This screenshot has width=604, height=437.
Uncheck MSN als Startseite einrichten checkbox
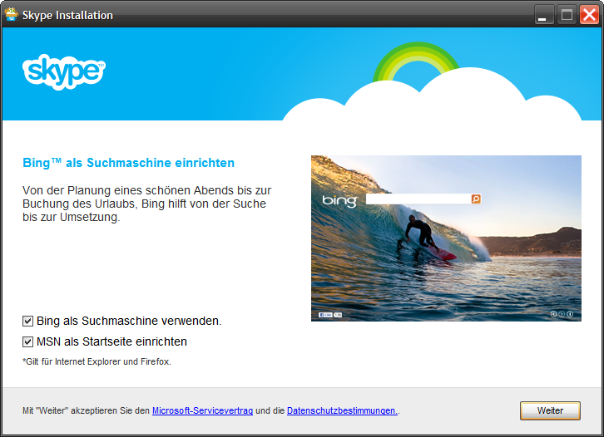27,341
